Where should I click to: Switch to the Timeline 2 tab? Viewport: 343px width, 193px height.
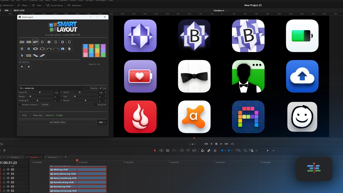[x=15, y=157]
